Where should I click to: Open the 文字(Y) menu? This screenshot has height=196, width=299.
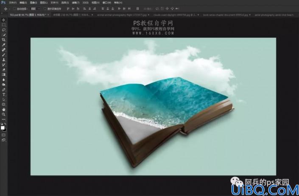54,3
